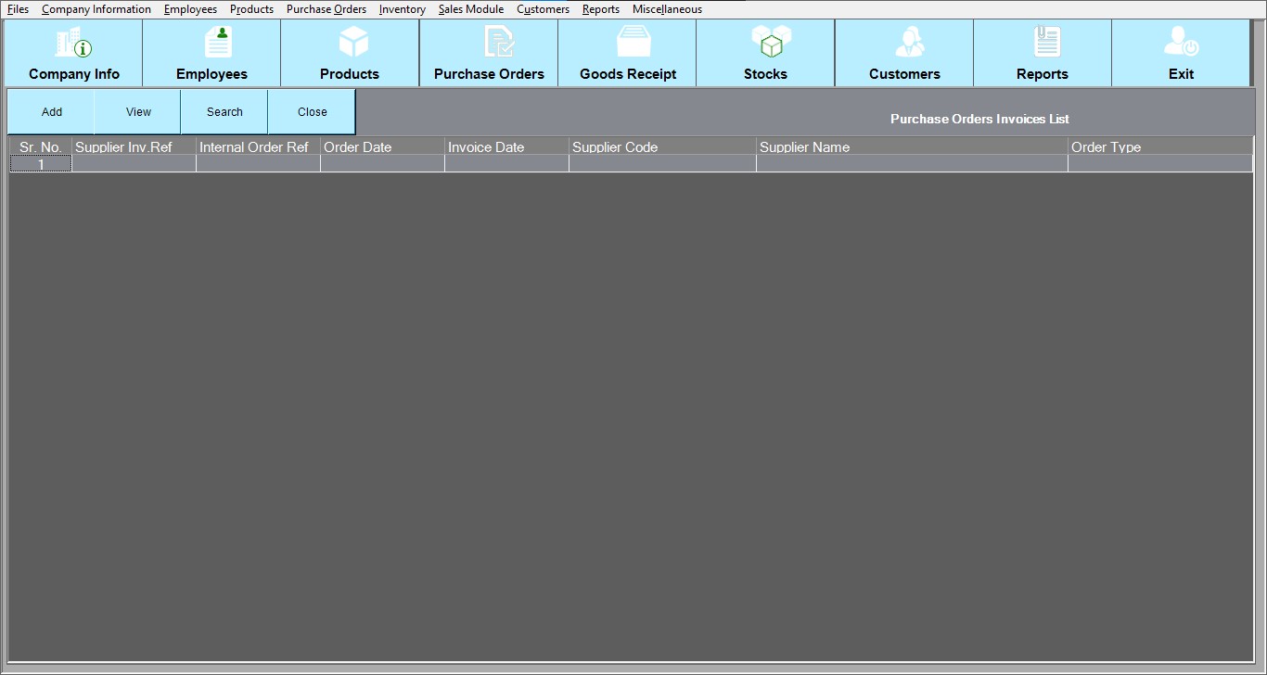Click the Employees toolbar icon

218,43
